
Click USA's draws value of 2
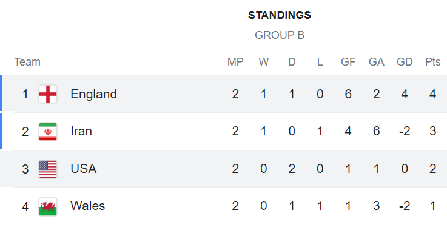(x=292, y=169)
